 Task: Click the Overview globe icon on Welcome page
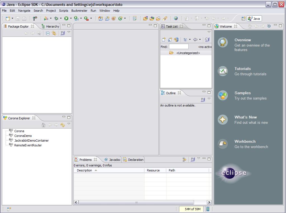223,42
